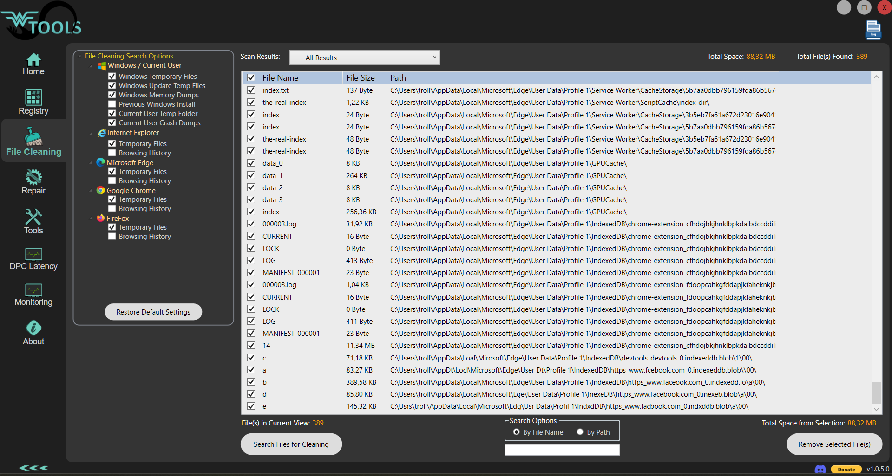The image size is (892, 476).
Task: Click the Windows flag icon in tree
Action: tap(102, 66)
